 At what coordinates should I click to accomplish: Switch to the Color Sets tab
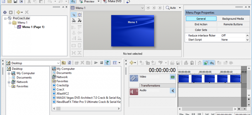201,30
